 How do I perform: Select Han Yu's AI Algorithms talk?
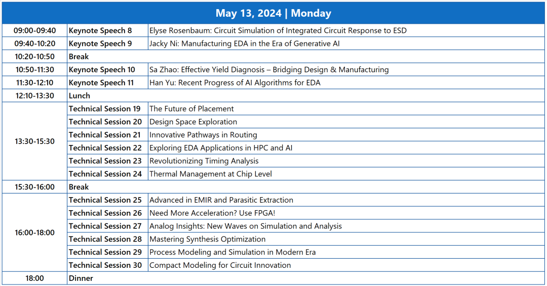pos(235,83)
